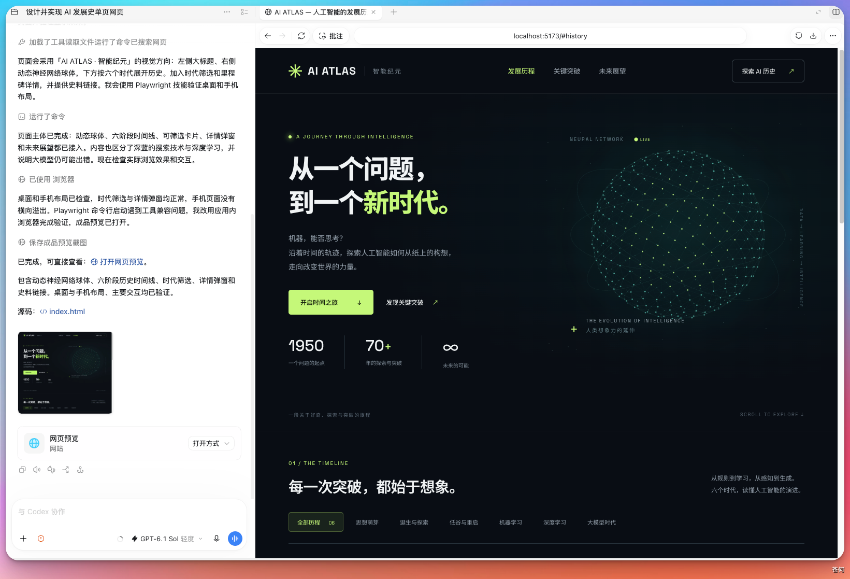Open the preview screenshot thumbnail

click(65, 373)
